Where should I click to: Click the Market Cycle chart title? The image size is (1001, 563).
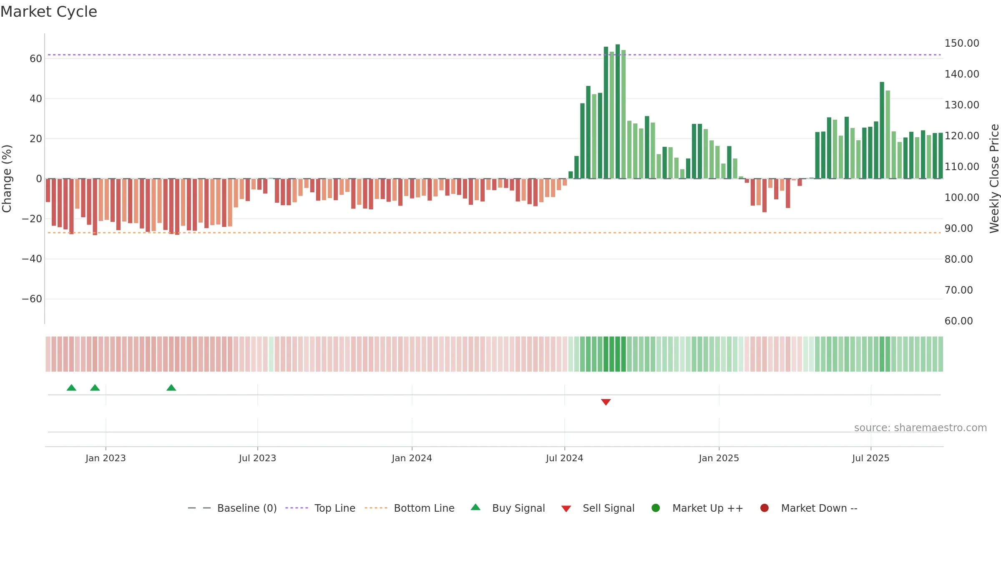pyautogui.click(x=49, y=12)
